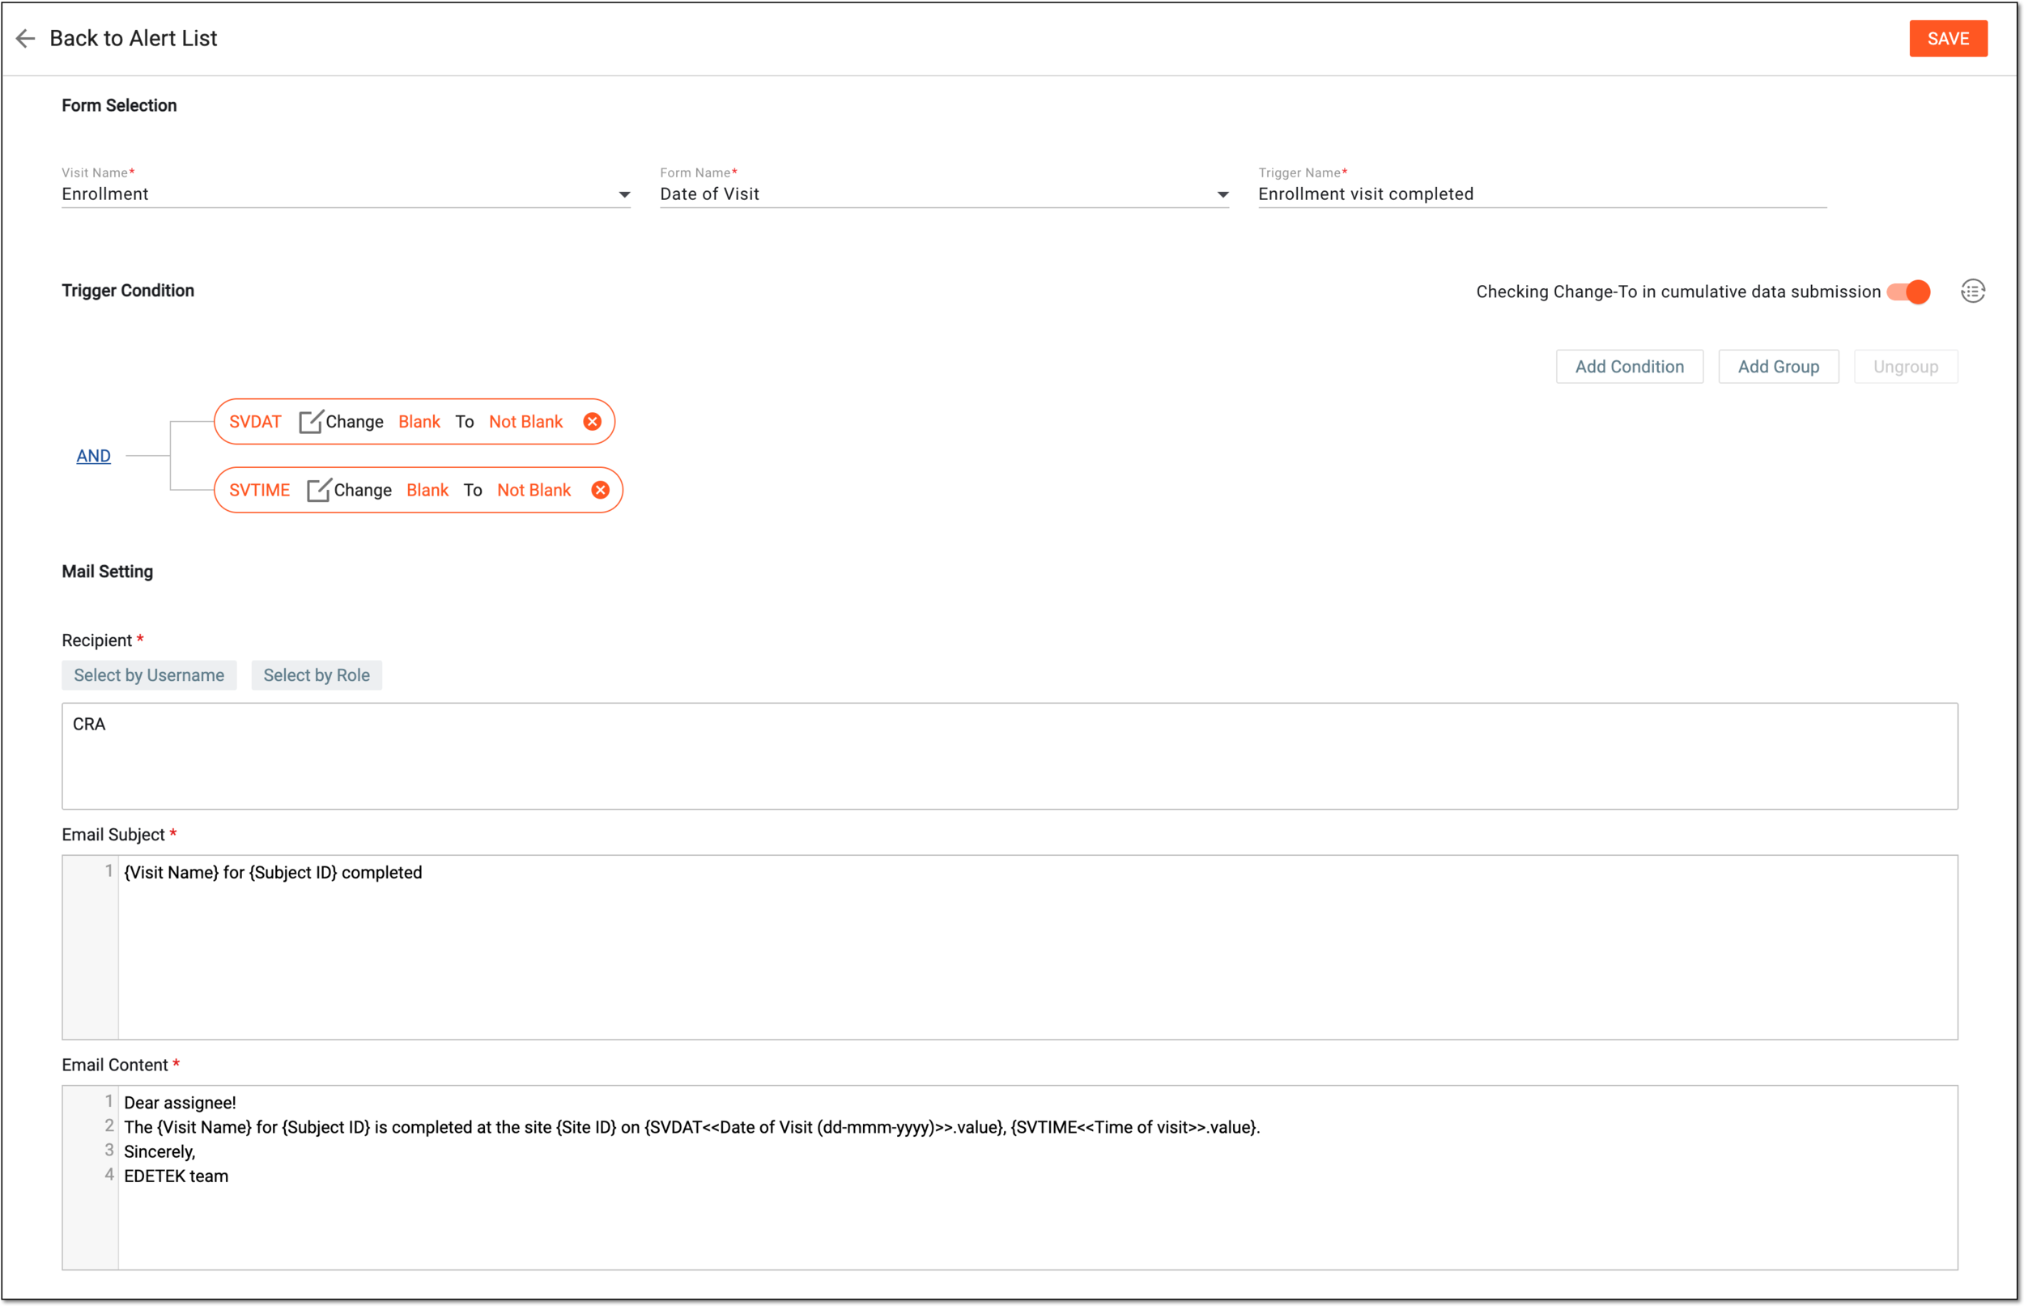The width and height of the screenshot is (2024, 1306).
Task: Save the alert configuration
Action: (x=1947, y=38)
